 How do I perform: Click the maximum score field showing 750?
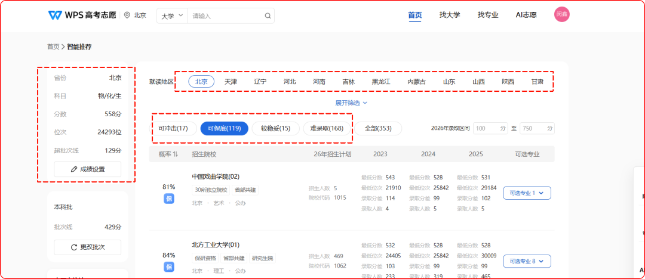[537, 128]
